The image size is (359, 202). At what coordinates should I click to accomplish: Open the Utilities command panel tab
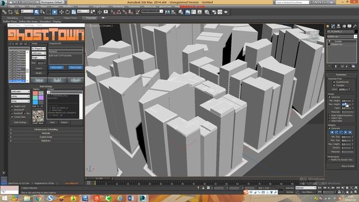point(355,26)
